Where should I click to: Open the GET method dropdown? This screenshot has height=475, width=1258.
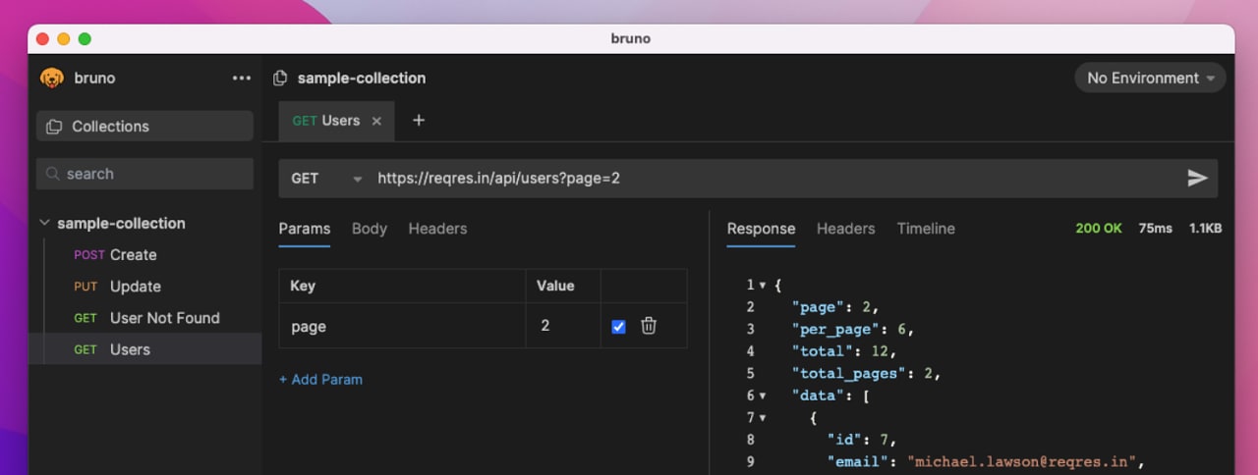(326, 179)
